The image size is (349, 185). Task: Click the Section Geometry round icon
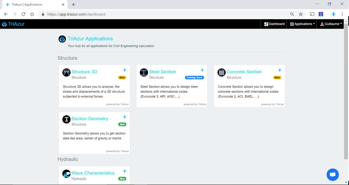tap(66, 119)
